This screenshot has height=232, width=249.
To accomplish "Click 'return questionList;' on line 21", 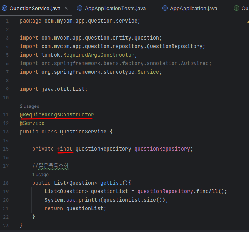I will [x=75, y=208].
